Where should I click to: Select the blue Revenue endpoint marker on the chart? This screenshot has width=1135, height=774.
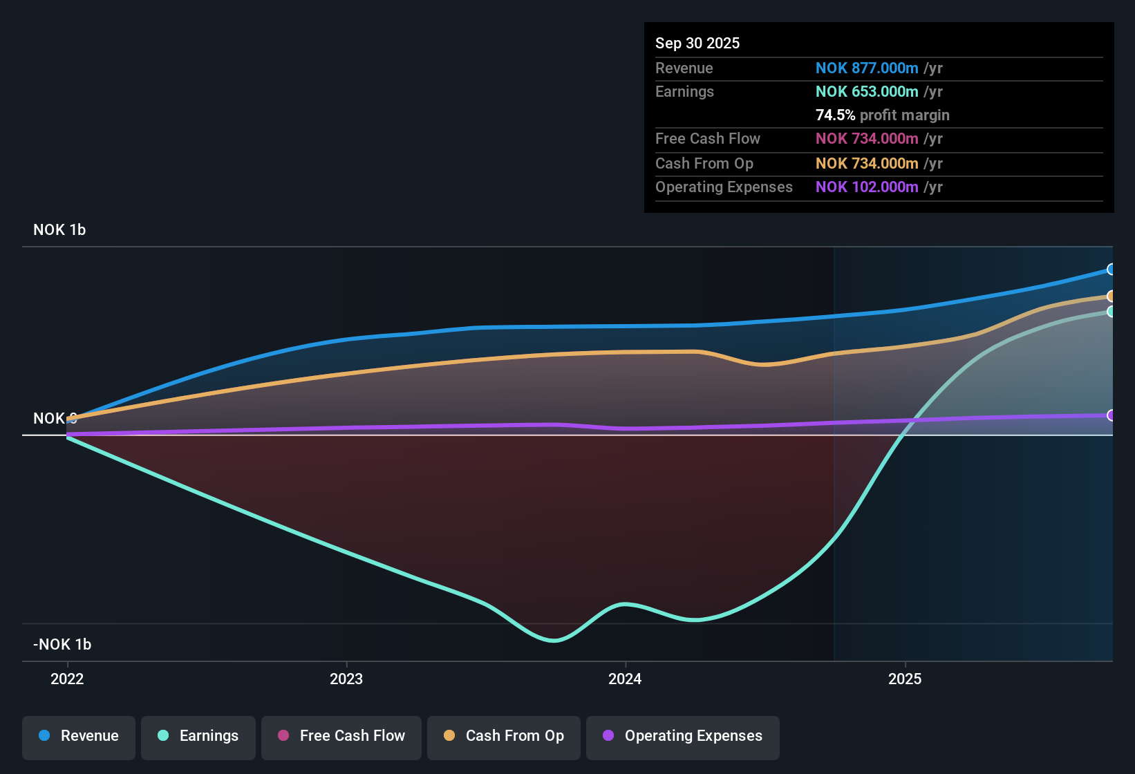click(1111, 269)
